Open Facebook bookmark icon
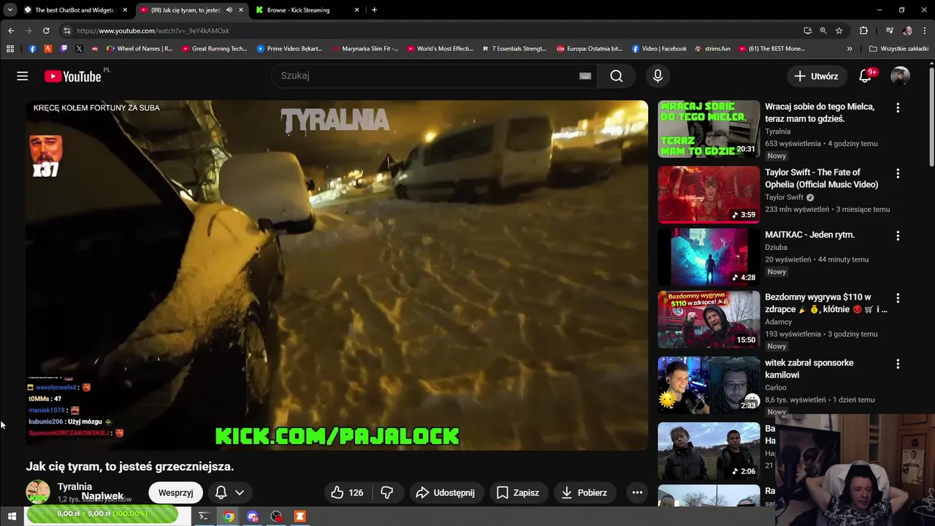 32,49
